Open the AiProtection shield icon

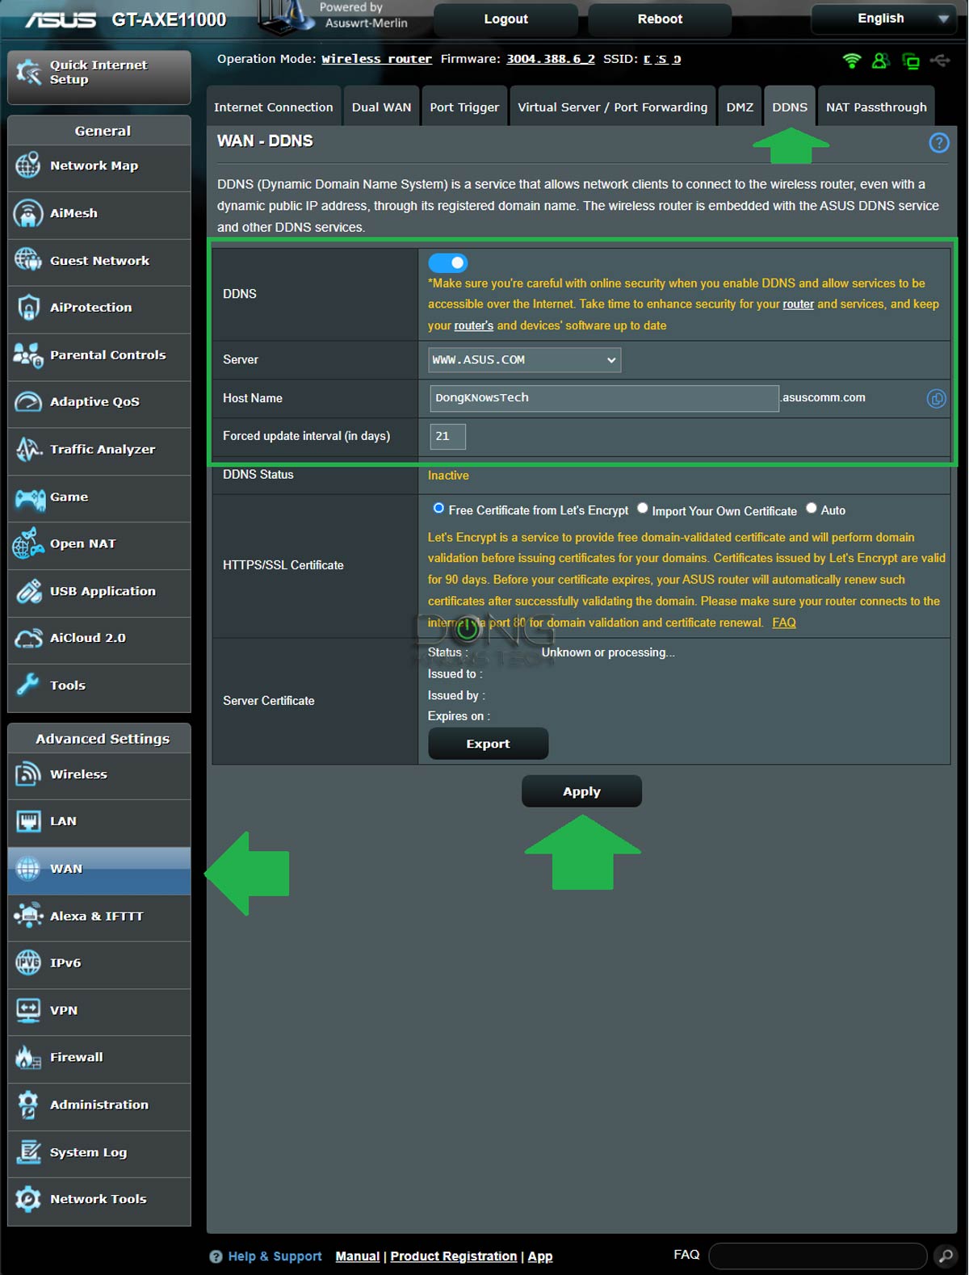[x=28, y=308]
